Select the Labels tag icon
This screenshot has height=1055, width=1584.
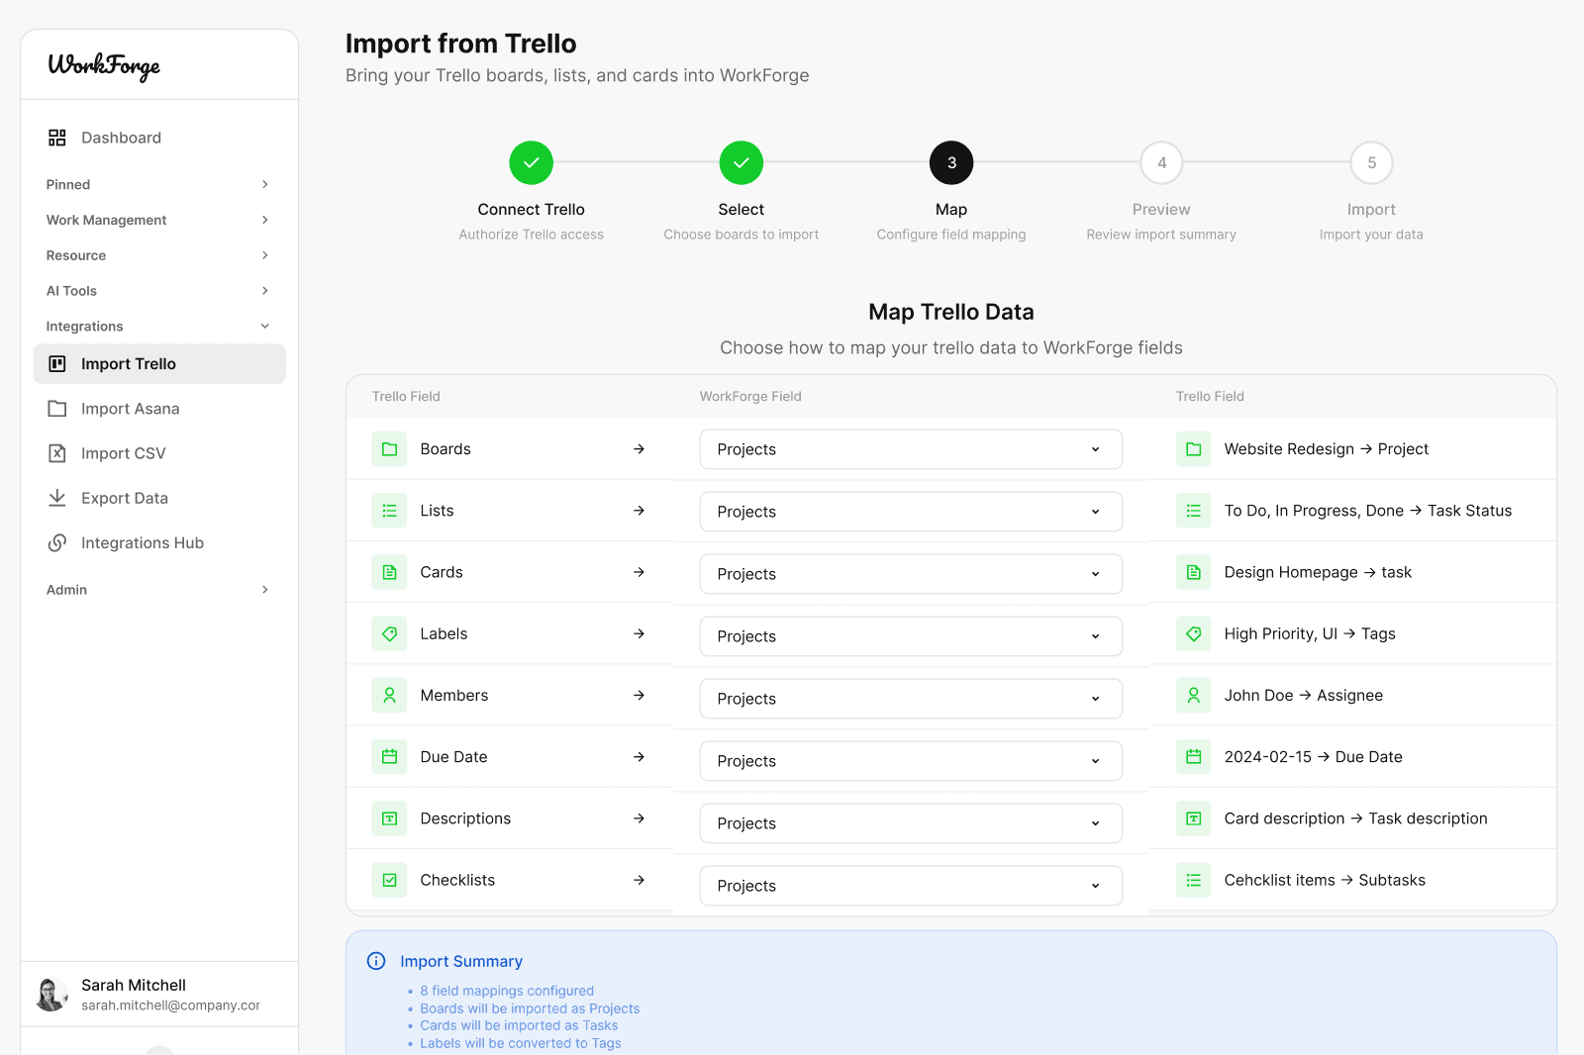(x=389, y=633)
